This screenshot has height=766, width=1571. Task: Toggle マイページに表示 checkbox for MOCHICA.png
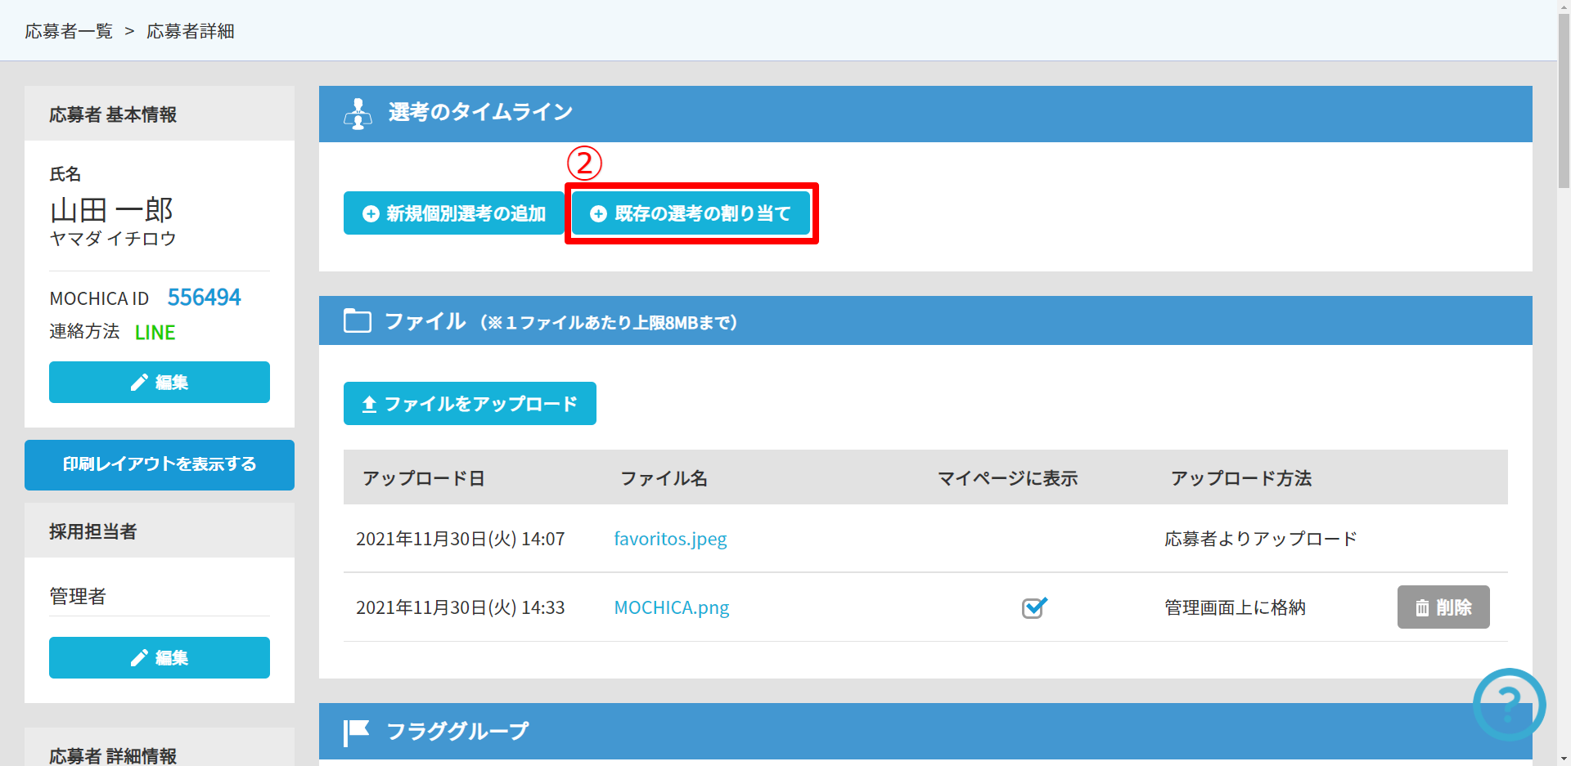1033,607
